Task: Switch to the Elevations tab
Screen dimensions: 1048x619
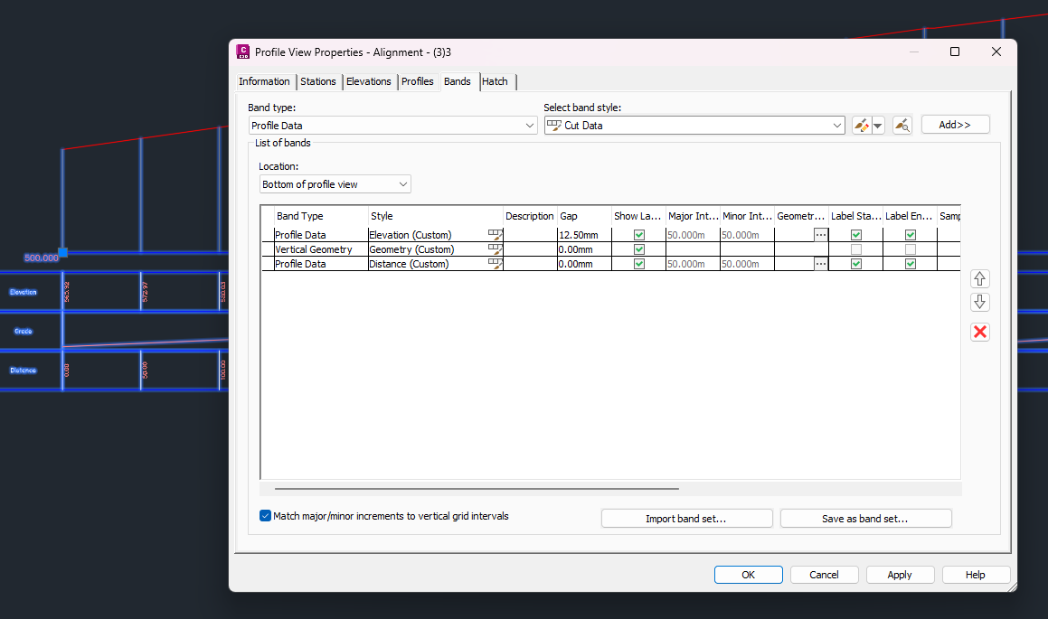Action: click(368, 81)
